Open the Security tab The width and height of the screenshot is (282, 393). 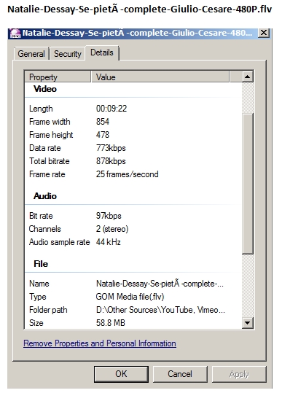68,54
